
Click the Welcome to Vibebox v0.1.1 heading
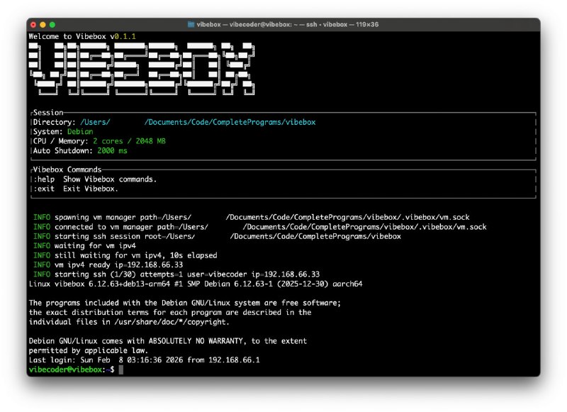(81, 34)
